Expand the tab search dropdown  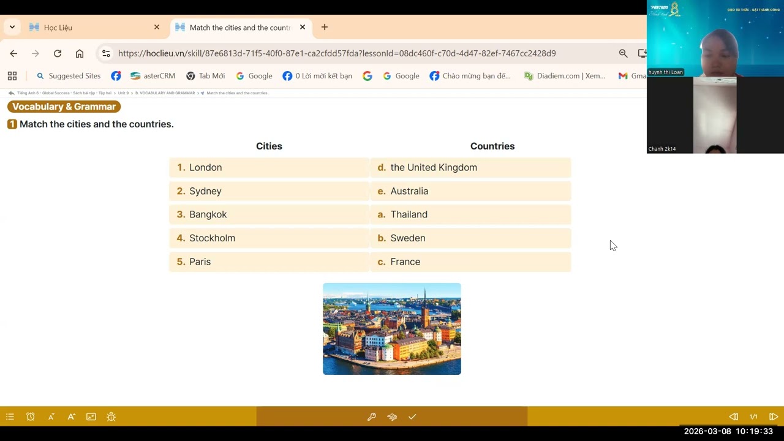[x=12, y=27]
